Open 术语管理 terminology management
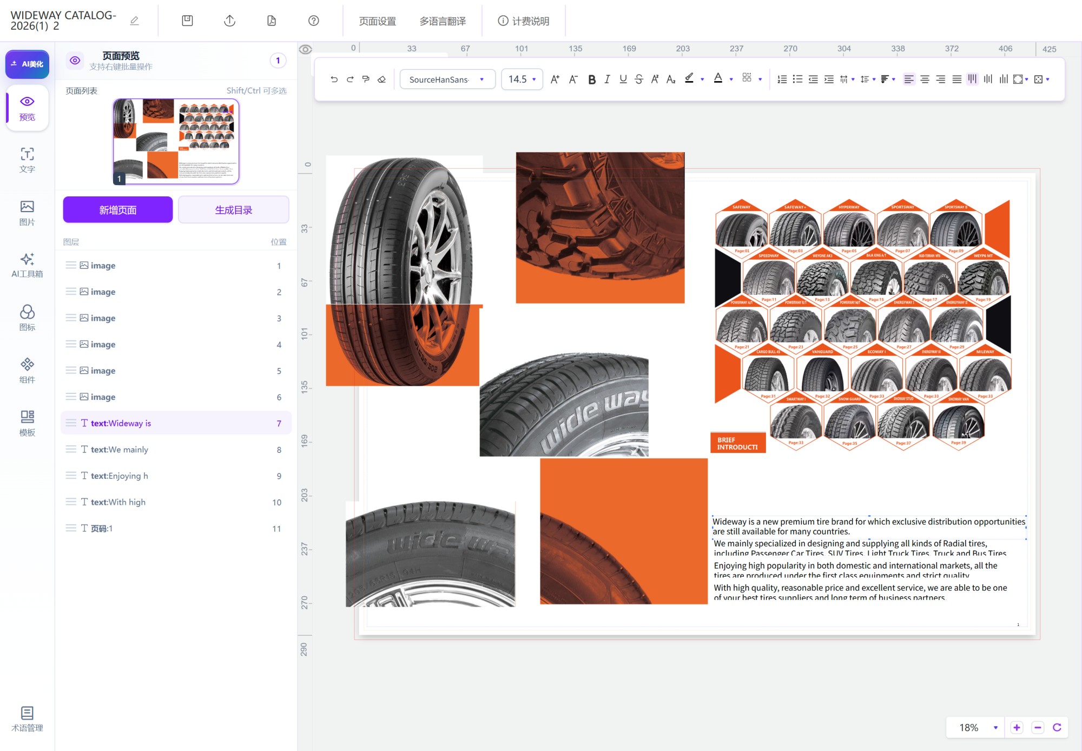 point(27,720)
